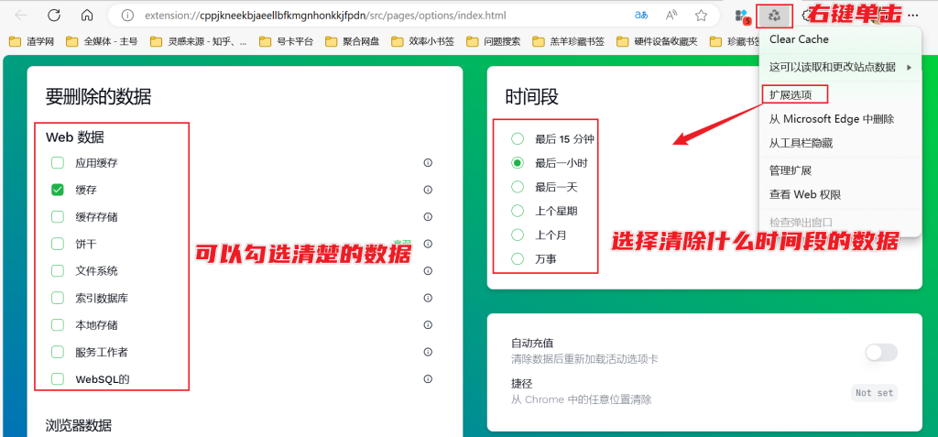Add the page to favorites with the star icon

pyautogui.click(x=701, y=16)
